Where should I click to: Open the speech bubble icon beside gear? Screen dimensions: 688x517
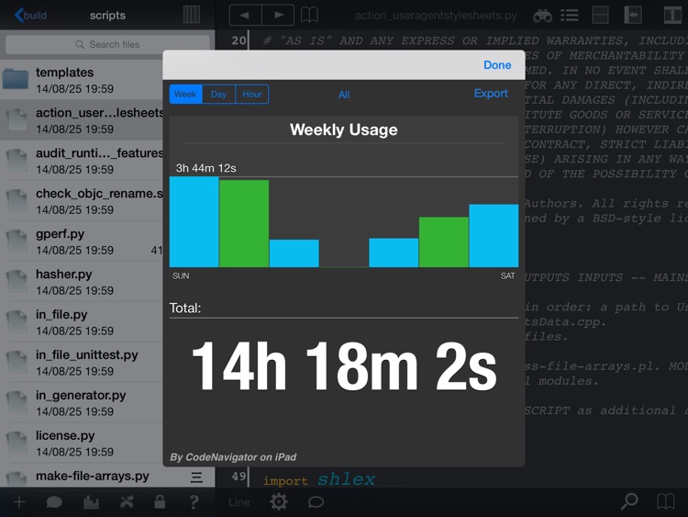point(316,502)
